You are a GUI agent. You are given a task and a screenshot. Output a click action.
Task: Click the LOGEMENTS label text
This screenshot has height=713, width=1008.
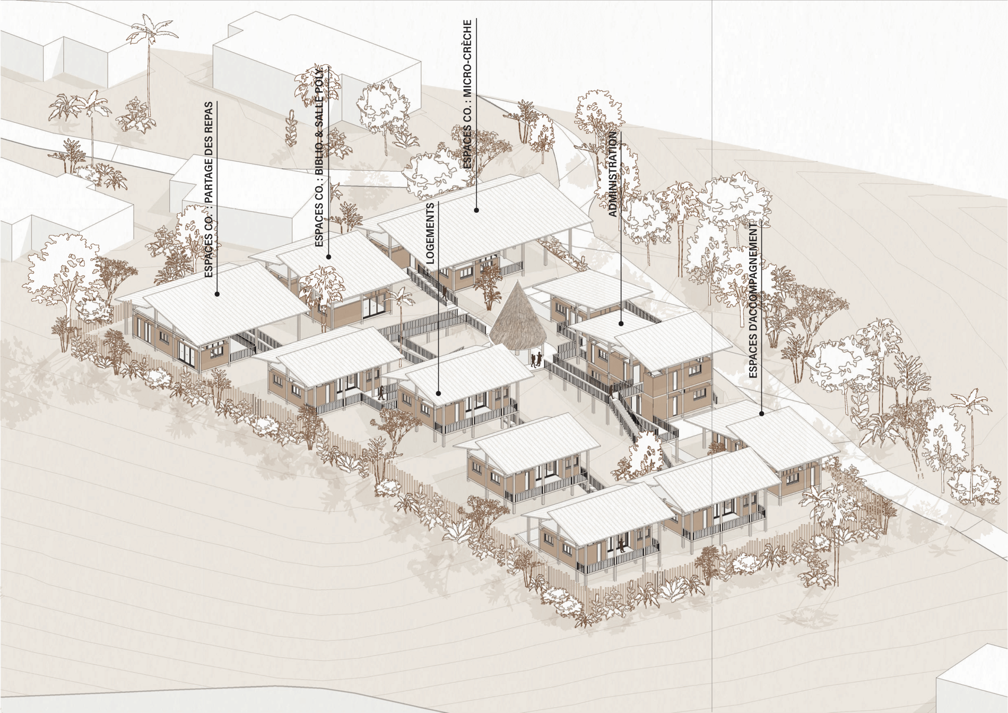coord(430,233)
